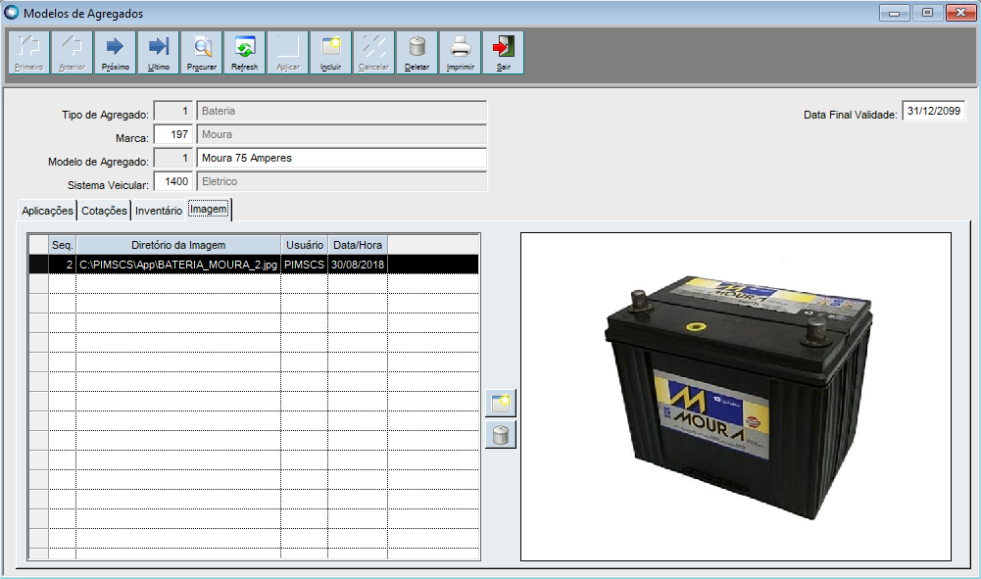Click the PIMSCS user cell

[x=304, y=265]
